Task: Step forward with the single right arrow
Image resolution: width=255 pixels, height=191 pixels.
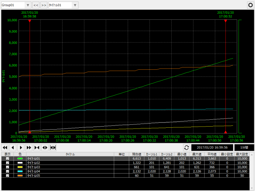Action: tap(21, 147)
